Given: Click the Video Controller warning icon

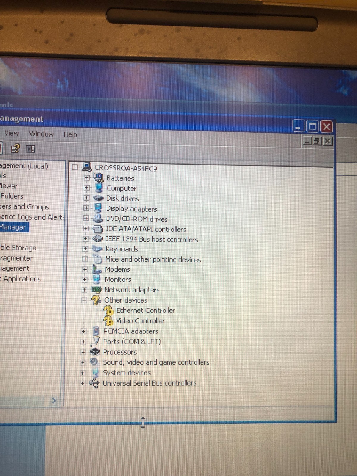Looking at the screenshot, I should pos(108,320).
